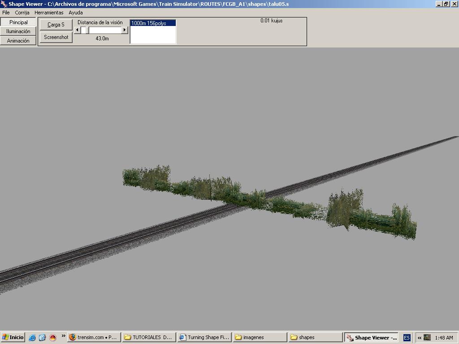This screenshot has width=459, height=344.
Task: Launch the red round quick launch icon
Action: [52, 337]
